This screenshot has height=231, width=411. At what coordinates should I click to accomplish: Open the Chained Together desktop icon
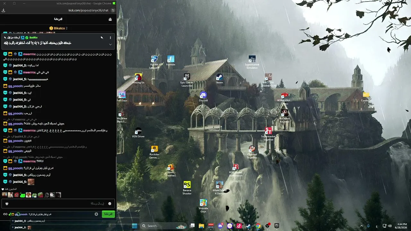[x=252, y=152]
